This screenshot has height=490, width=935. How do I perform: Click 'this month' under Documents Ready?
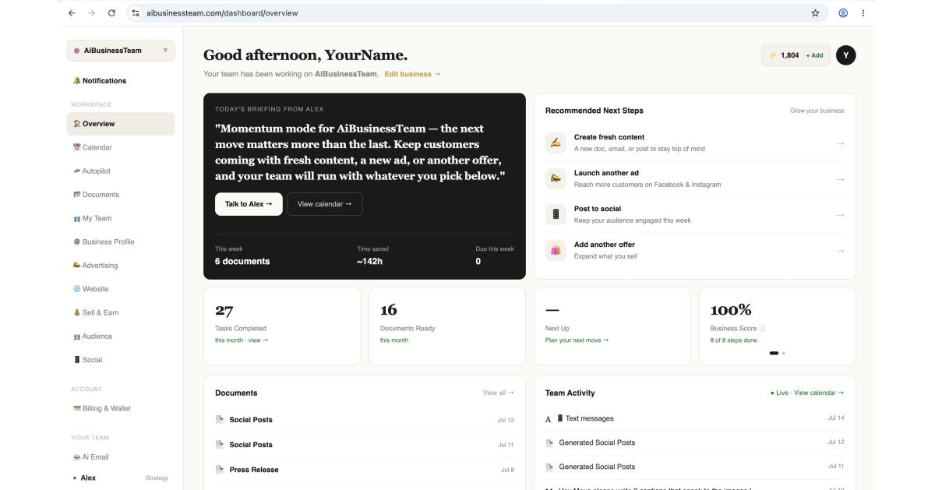394,340
